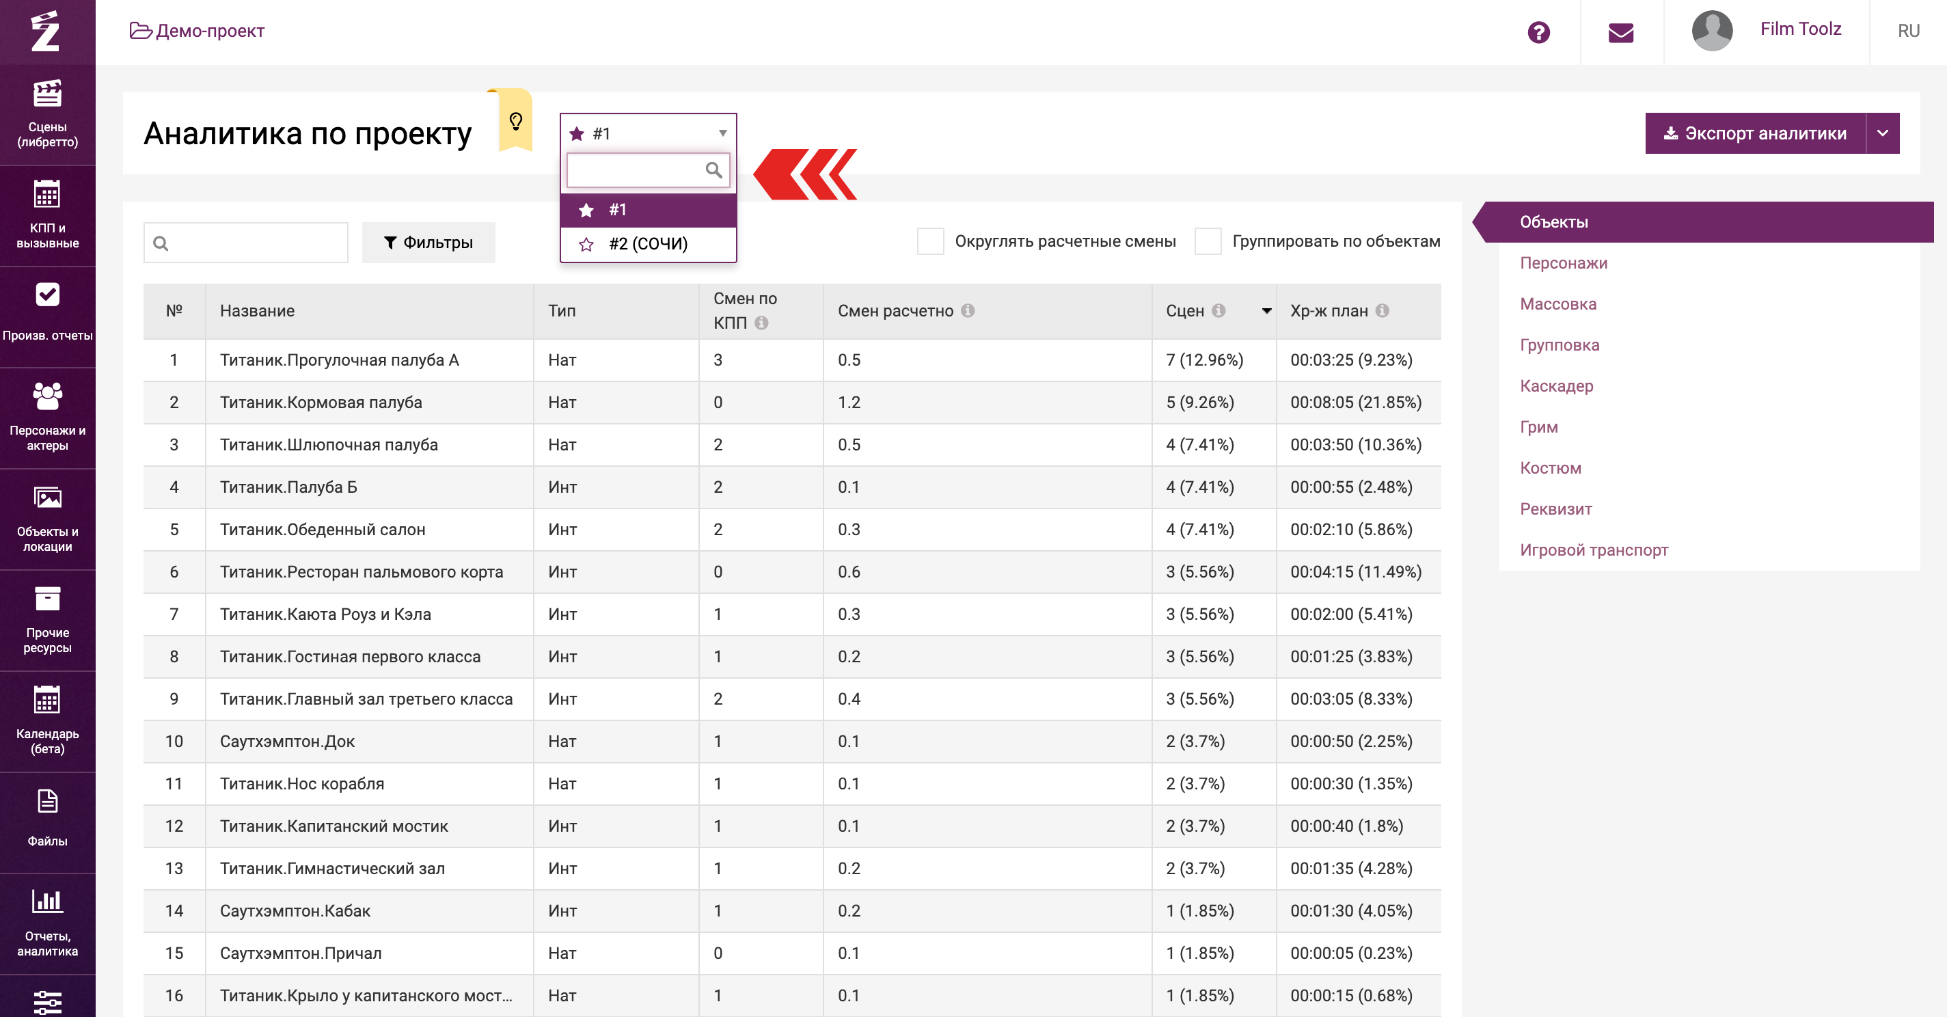Switch to Грим analytics tab
The image size is (1947, 1017).
click(x=1539, y=427)
